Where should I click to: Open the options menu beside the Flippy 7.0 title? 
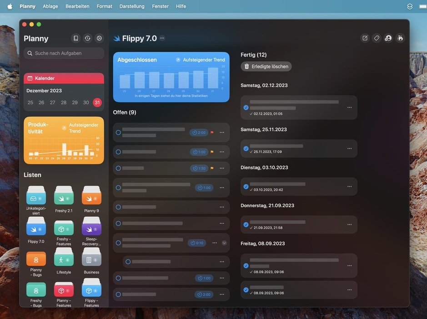click(162, 38)
